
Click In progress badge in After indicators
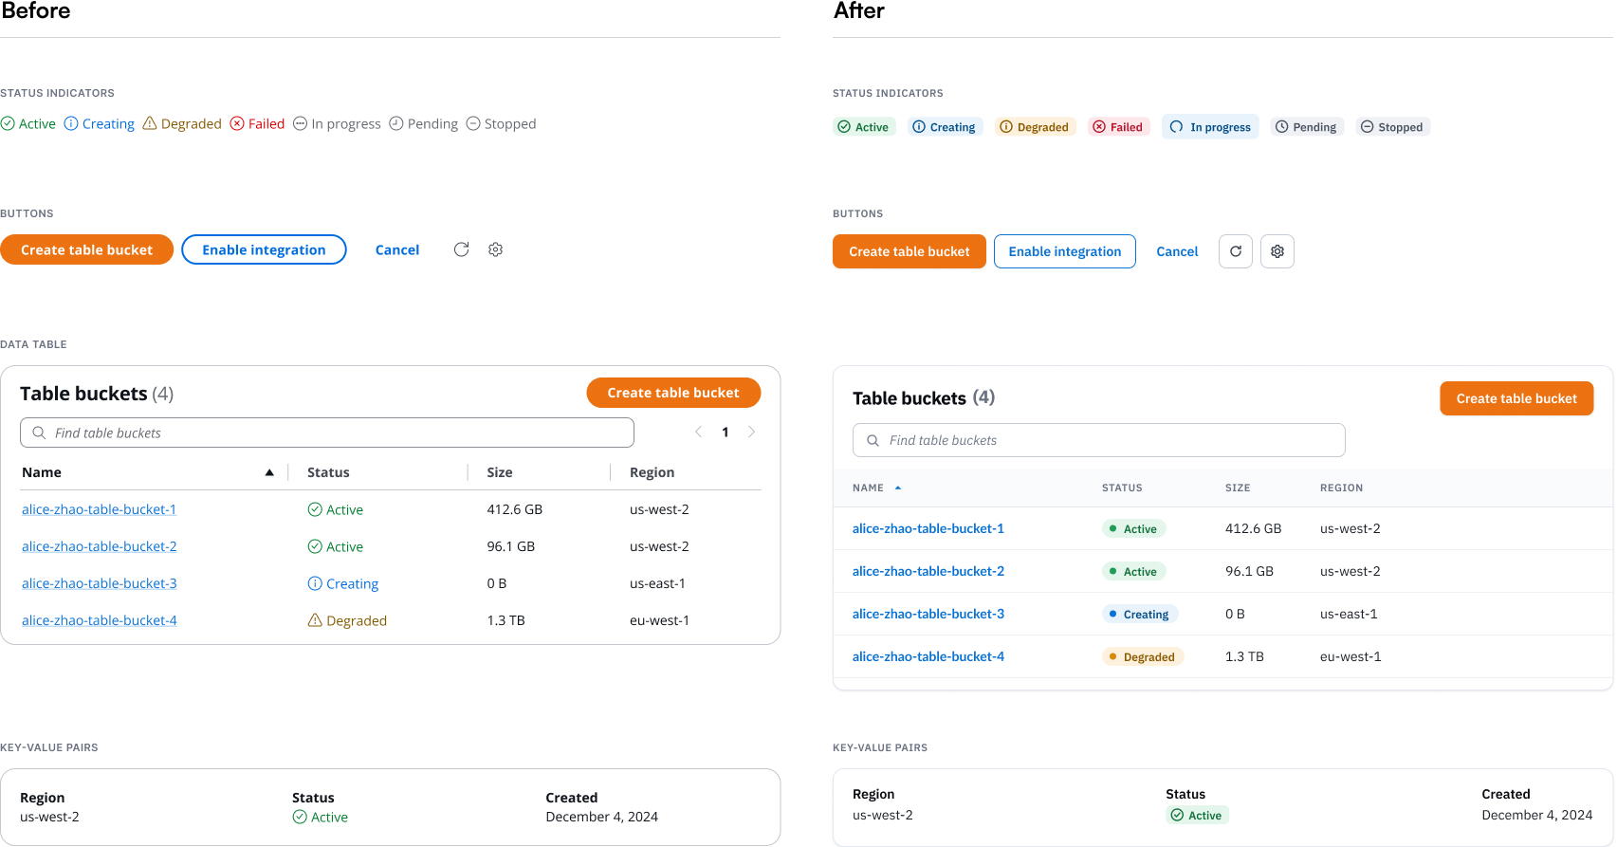[x=1210, y=127]
